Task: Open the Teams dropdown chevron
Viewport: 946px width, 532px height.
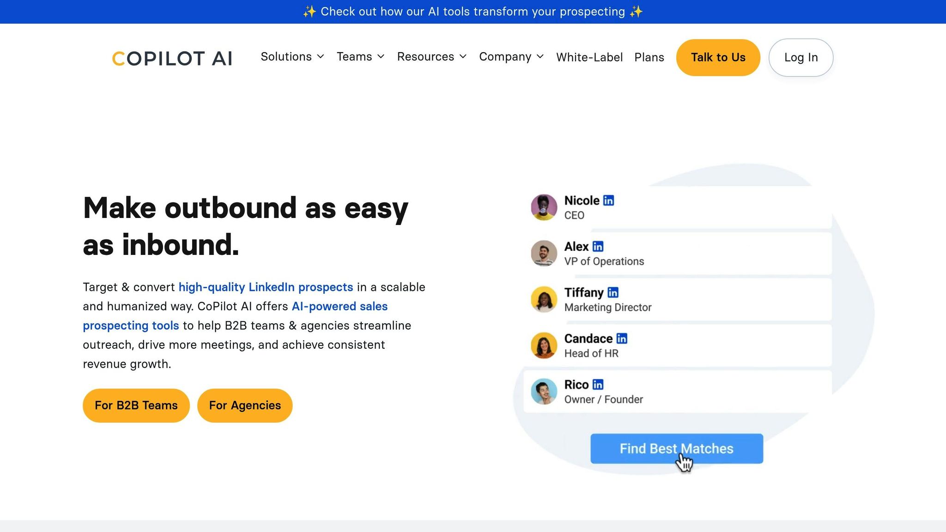Action: pyautogui.click(x=381, y=57)
